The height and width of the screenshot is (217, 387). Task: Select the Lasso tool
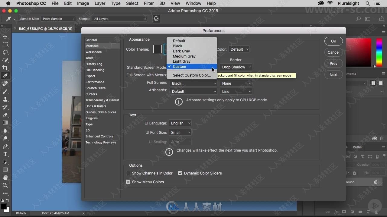(5, 52)
